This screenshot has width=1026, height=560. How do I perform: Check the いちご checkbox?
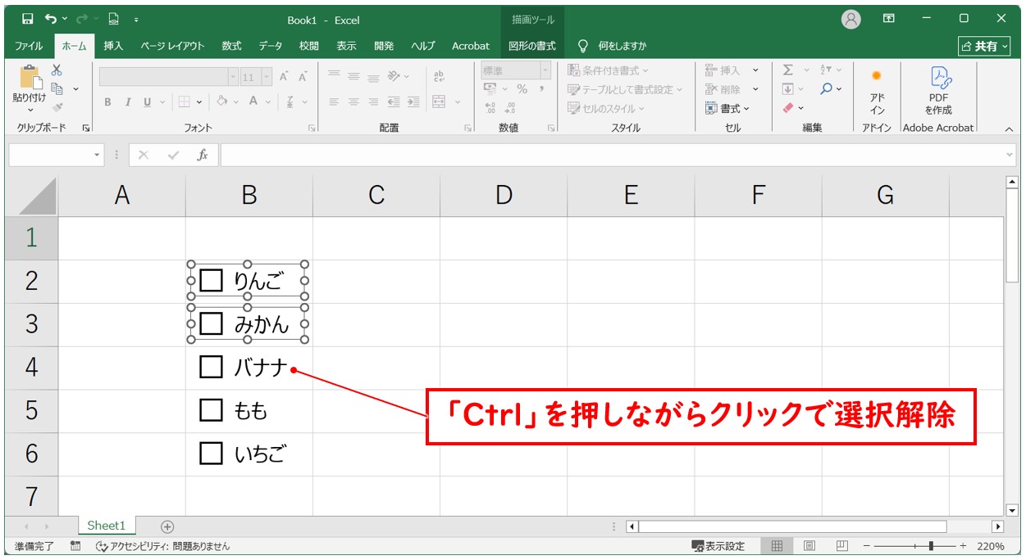(212, 454)
